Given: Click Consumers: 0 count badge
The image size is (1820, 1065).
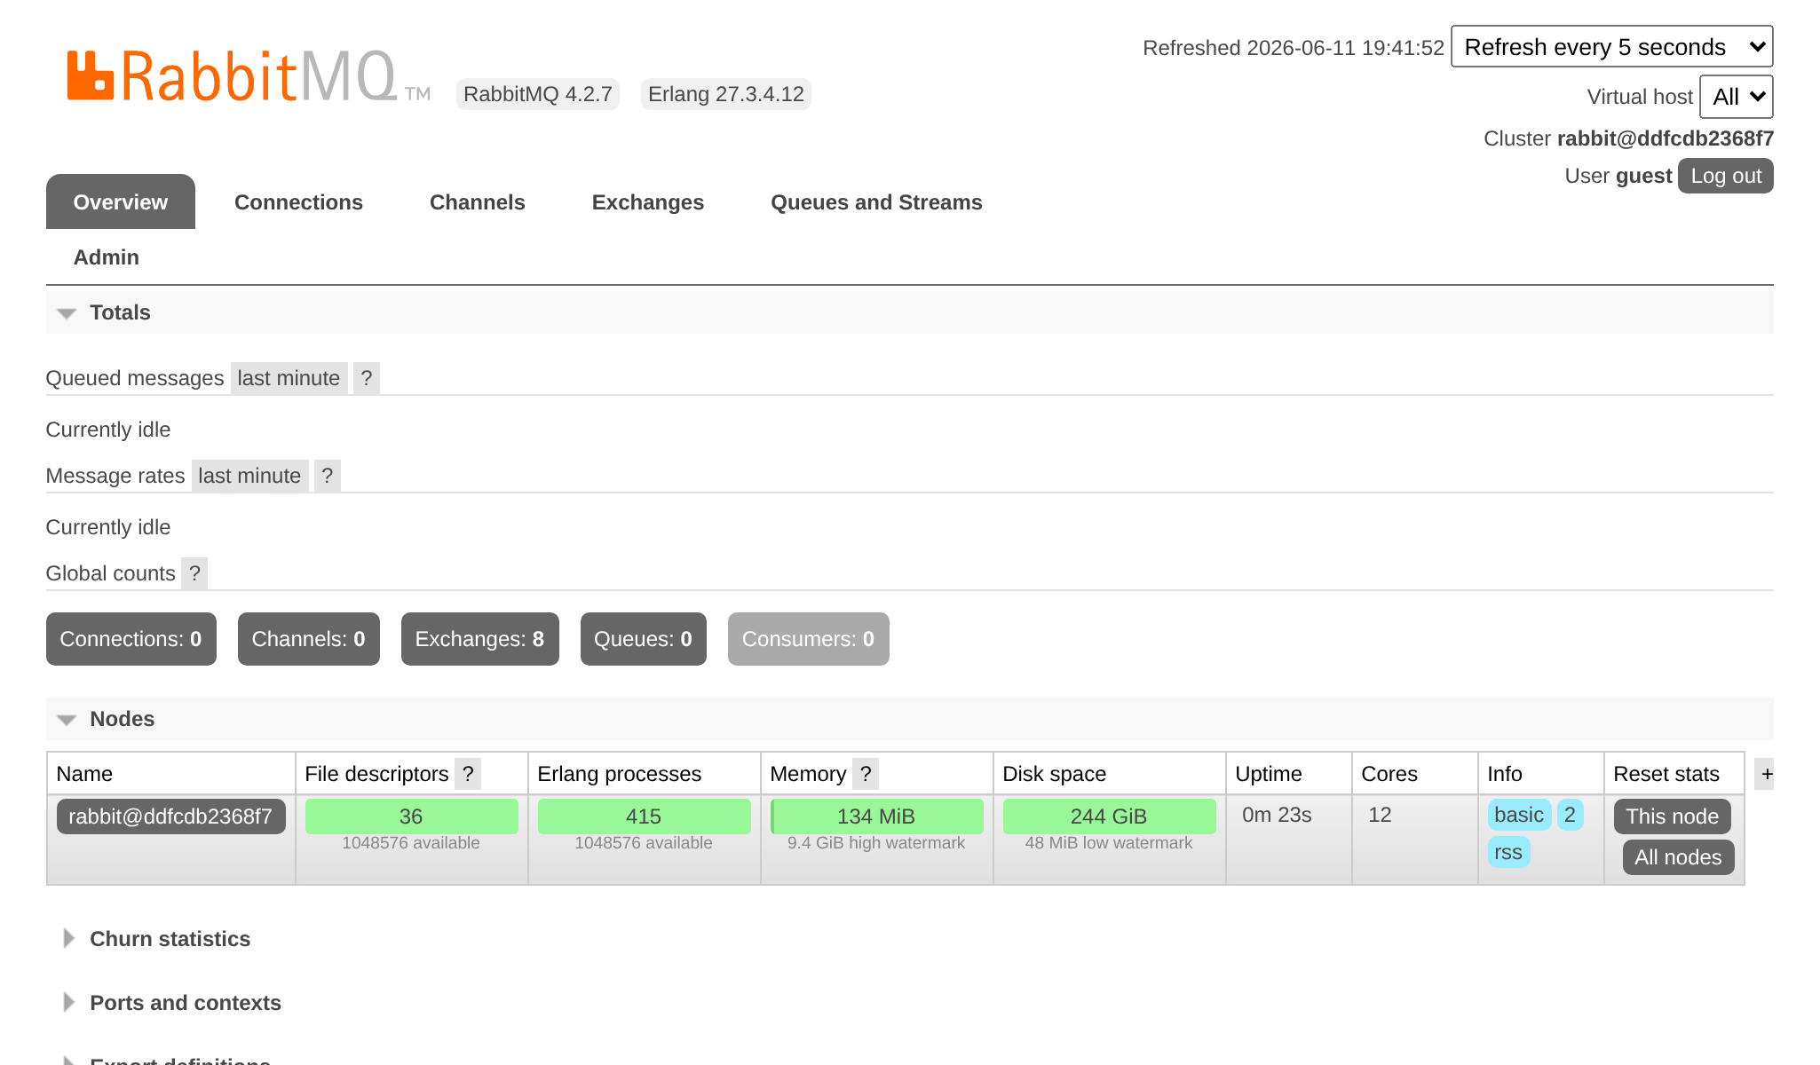Looking at the screenshot, I should point(809,639).
